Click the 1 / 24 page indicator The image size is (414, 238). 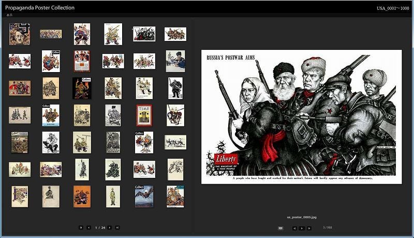[x=100, y=228]
